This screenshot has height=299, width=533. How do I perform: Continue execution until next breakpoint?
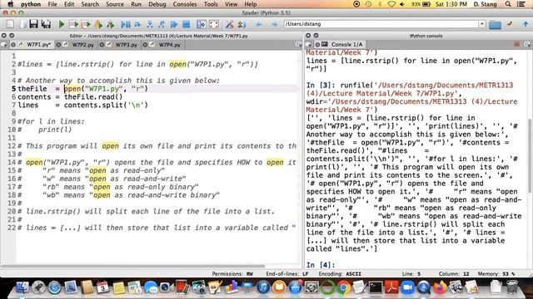[x=174, y=24]
